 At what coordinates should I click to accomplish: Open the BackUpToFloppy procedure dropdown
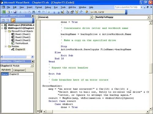point(123,17)
